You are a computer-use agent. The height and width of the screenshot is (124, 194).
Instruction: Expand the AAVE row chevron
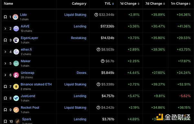pyautogui.click(x=5, y=28)
